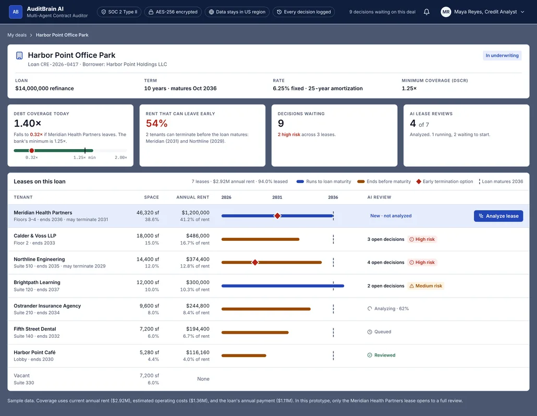Click the AES-256 encrypted lock badge
Image resolution: width=537 pixels, height=416 pixels.
point(173,11)
